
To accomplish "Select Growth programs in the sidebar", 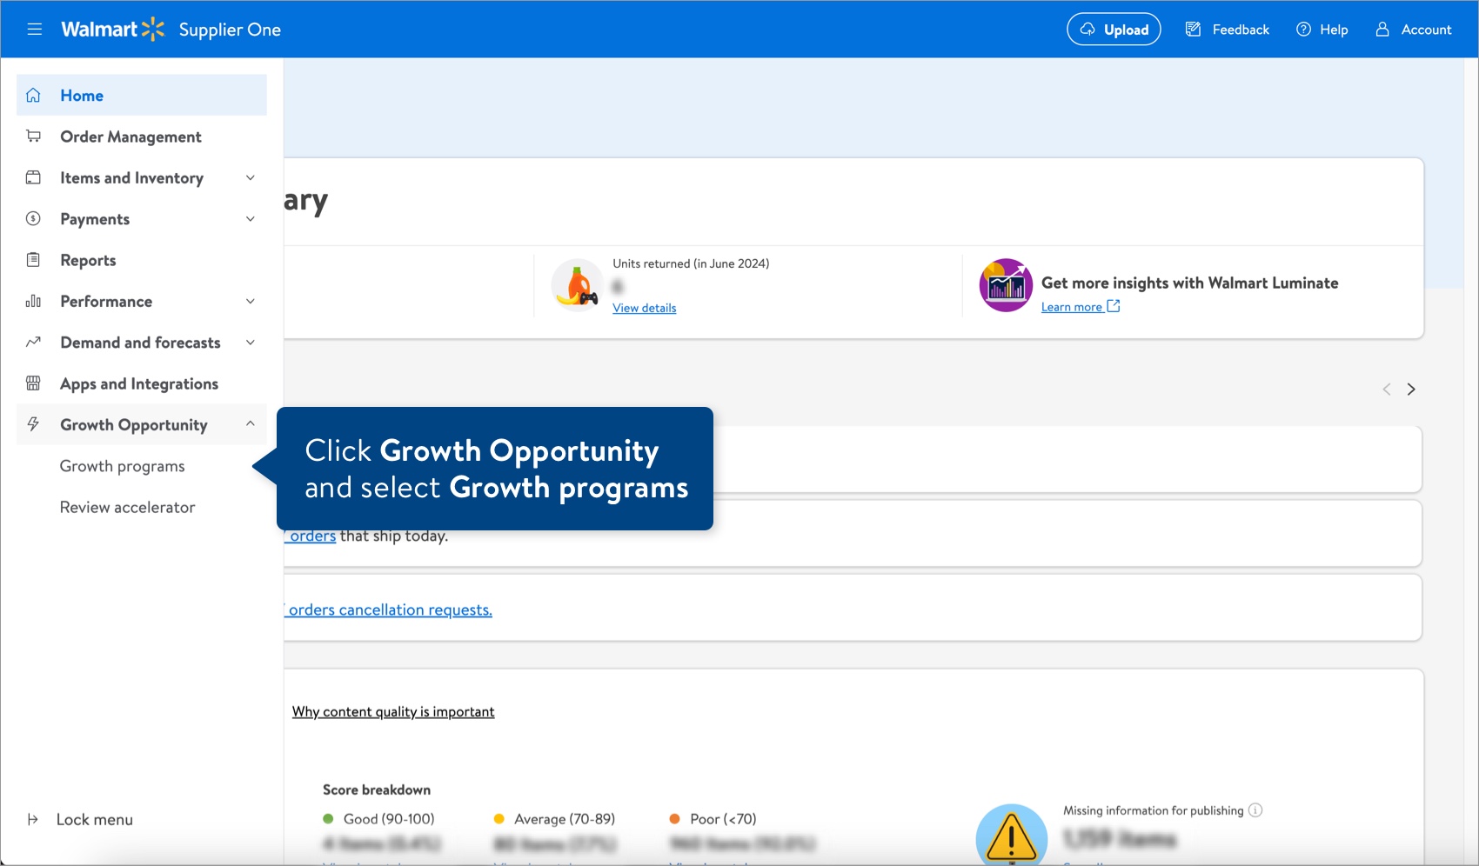I will (x=122, y=466).
